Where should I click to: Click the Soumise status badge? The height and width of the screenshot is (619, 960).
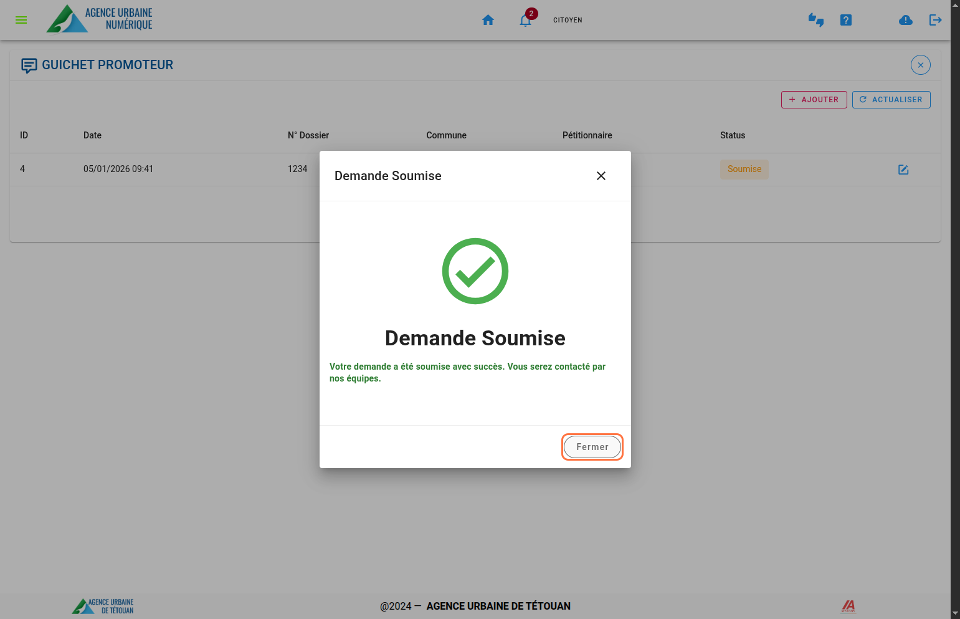[x=744, y=169]
